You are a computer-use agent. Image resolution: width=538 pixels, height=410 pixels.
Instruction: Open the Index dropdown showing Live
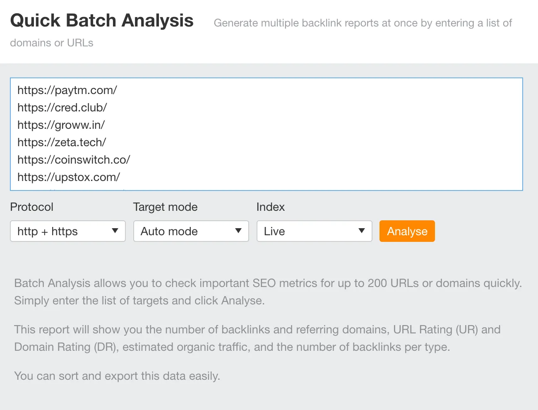click(x=315, y=231)
